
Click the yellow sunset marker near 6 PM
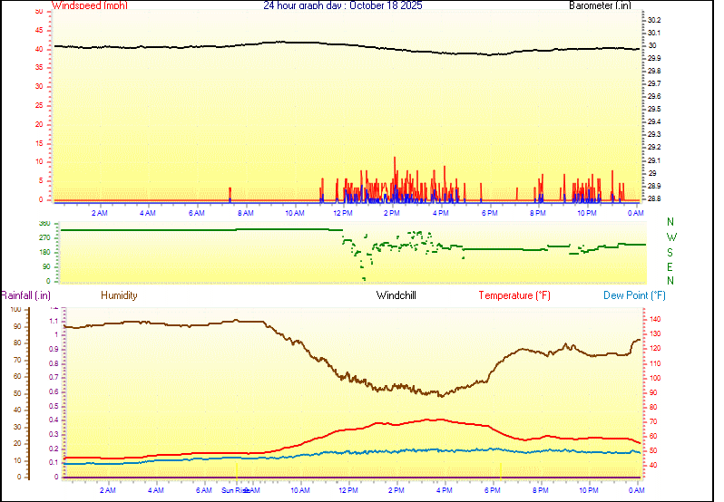click(x=501, y=469)
